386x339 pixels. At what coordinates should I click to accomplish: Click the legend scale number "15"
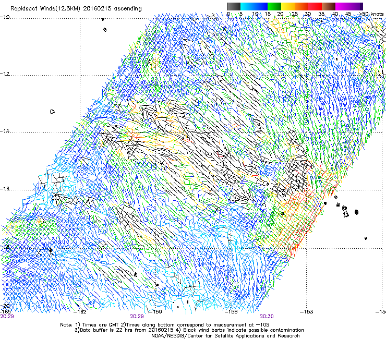pyautogui.click(x=268, y=14)
